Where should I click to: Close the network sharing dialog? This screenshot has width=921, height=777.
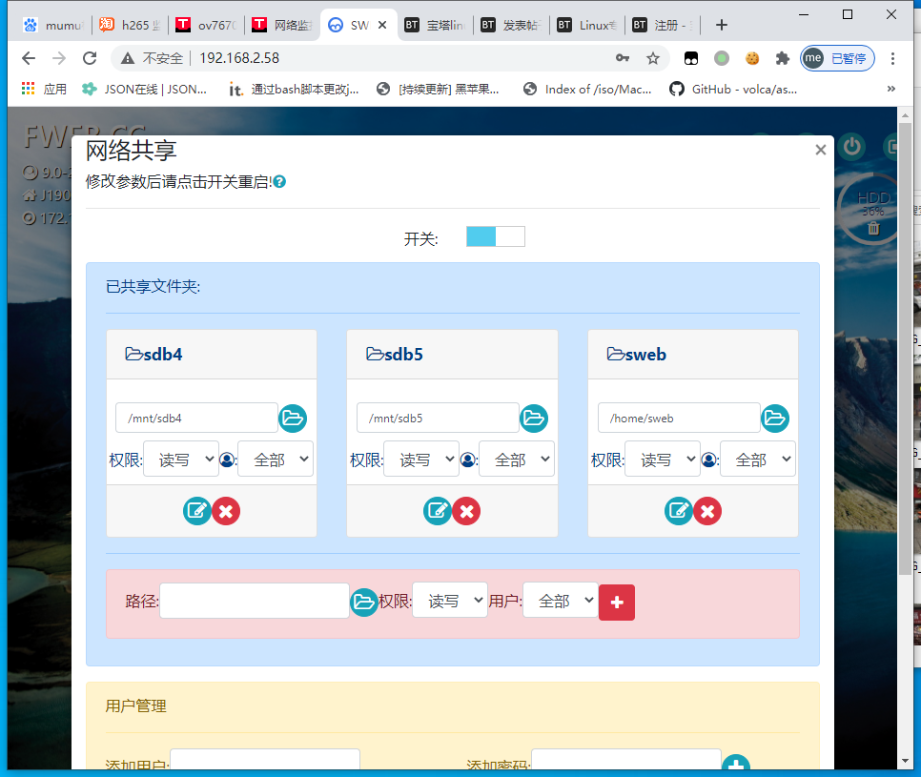(x=820, y=150)
